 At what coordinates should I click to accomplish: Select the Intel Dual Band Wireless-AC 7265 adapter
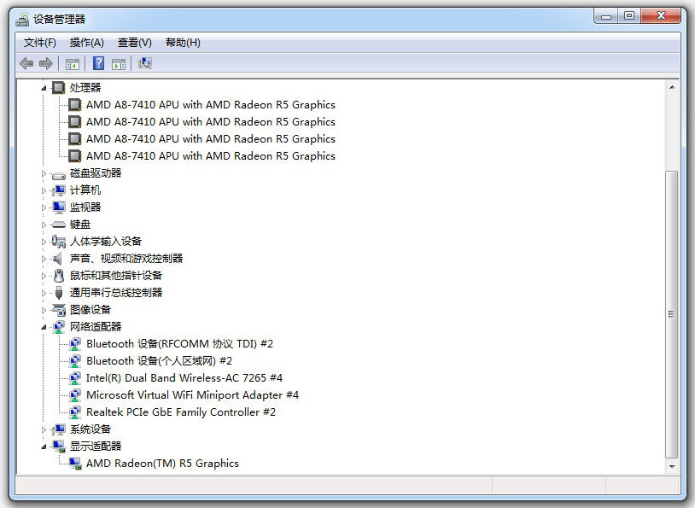click(184, 377)
